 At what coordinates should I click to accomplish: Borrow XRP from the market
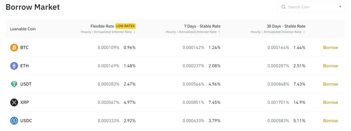330,103
